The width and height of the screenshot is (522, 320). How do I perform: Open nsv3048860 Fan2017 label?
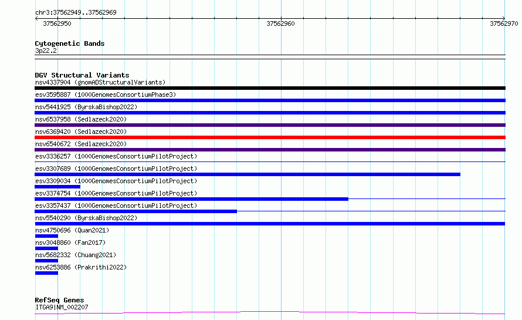click(x=70, y=242)
